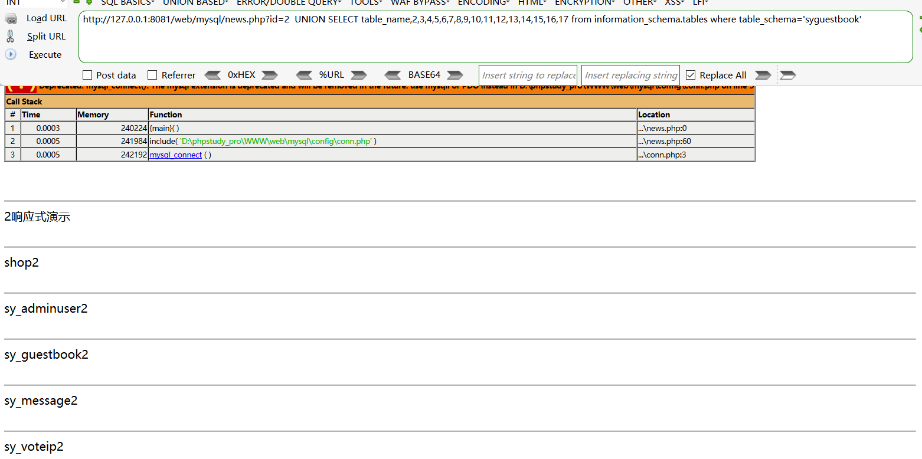Open the HTML menu
This screenshot has height=459, width=922.
[x=532, y=2]
